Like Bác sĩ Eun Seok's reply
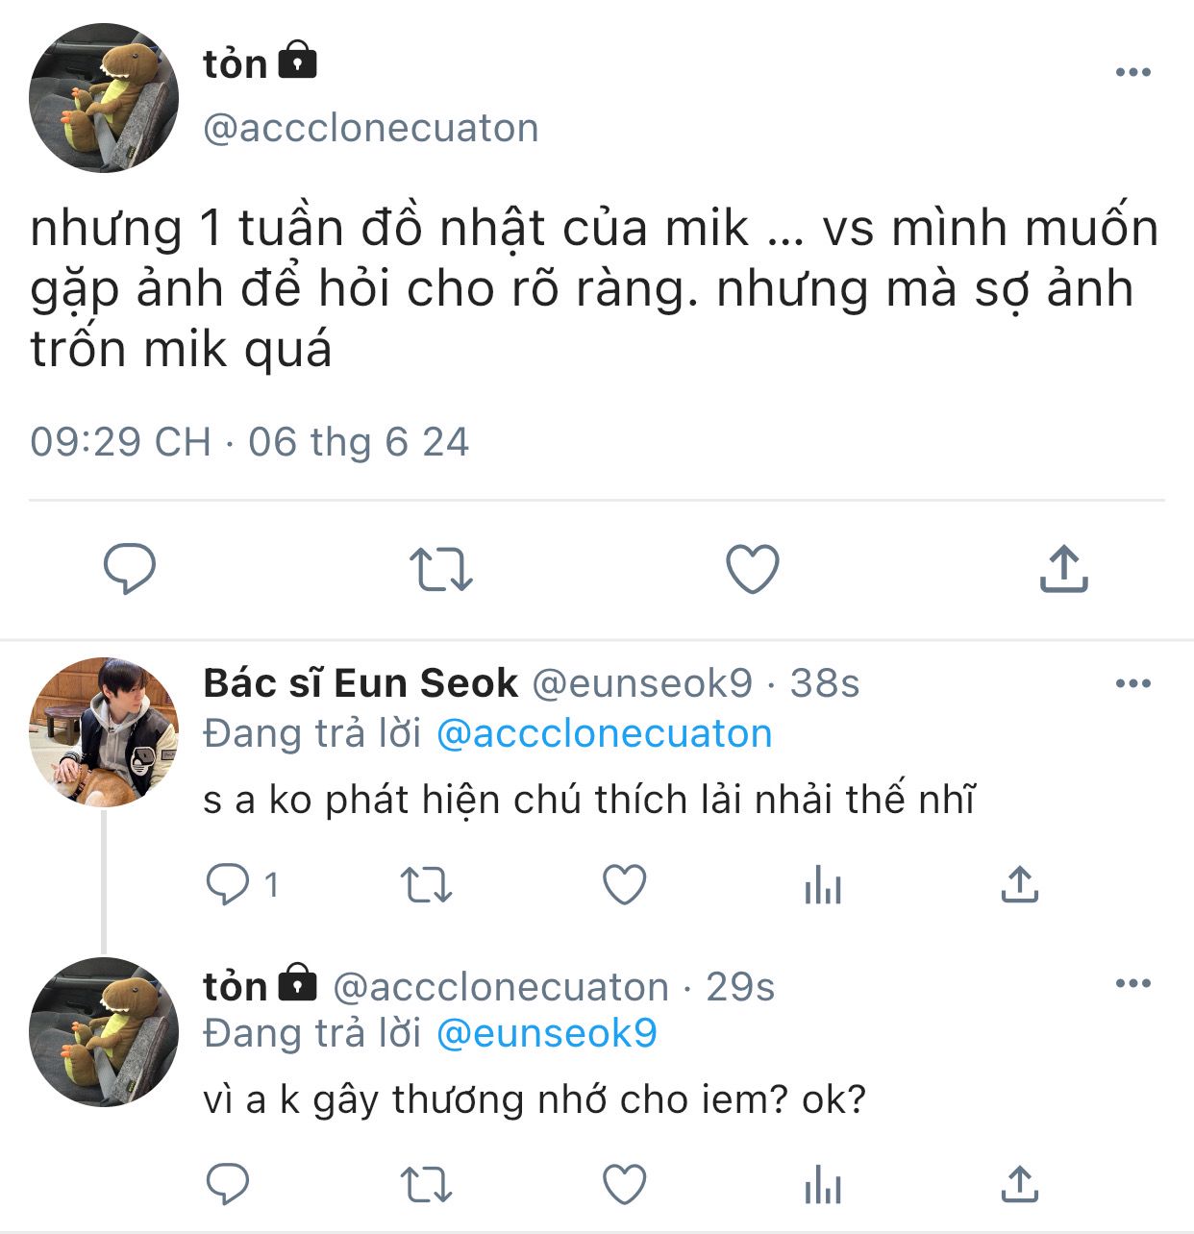This screenshot has width=1194, height=1234. [x=625, y=884]
